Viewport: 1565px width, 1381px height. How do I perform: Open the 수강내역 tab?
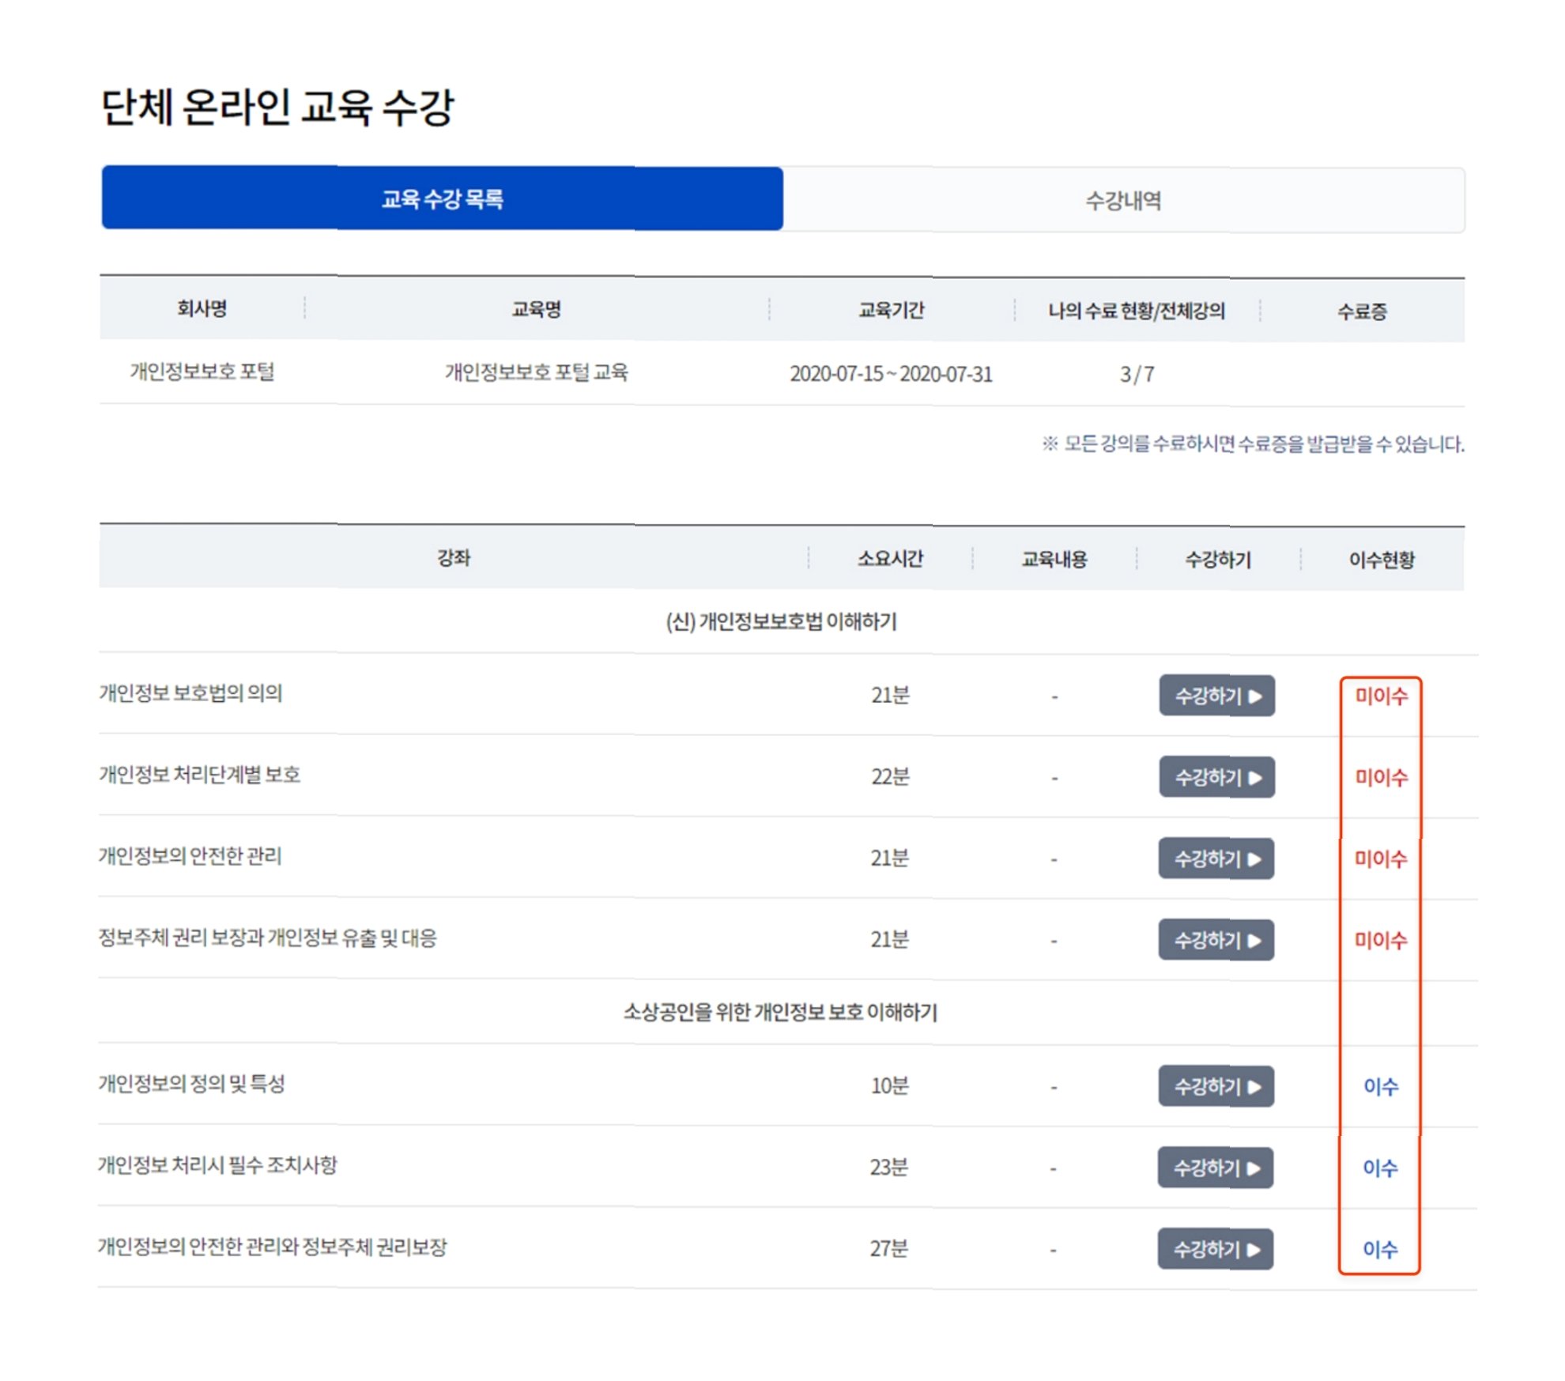click(x=1122, y=201)
